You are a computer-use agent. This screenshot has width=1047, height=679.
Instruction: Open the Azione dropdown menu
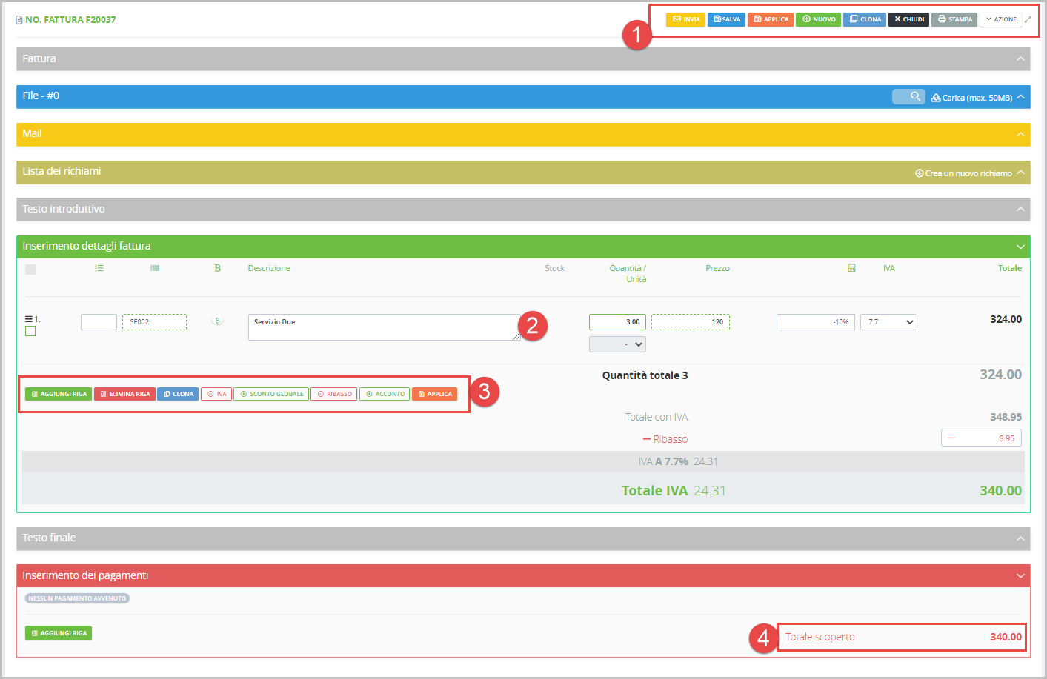1000,19
